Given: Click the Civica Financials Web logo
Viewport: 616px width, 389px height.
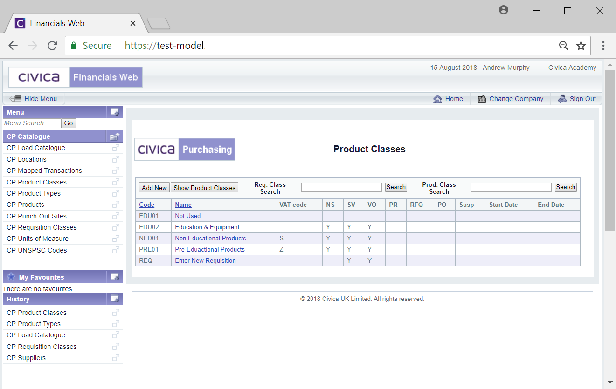Looking at the screenshot, I should click(x=76, y=77).
